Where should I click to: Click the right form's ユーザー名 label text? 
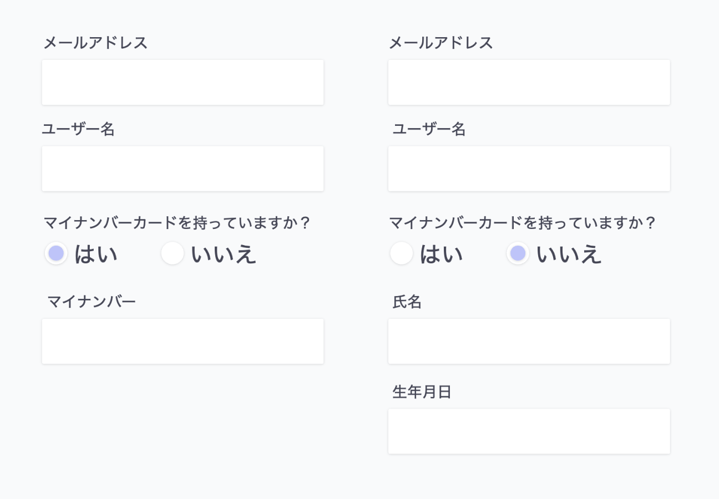tap(429, 129)
